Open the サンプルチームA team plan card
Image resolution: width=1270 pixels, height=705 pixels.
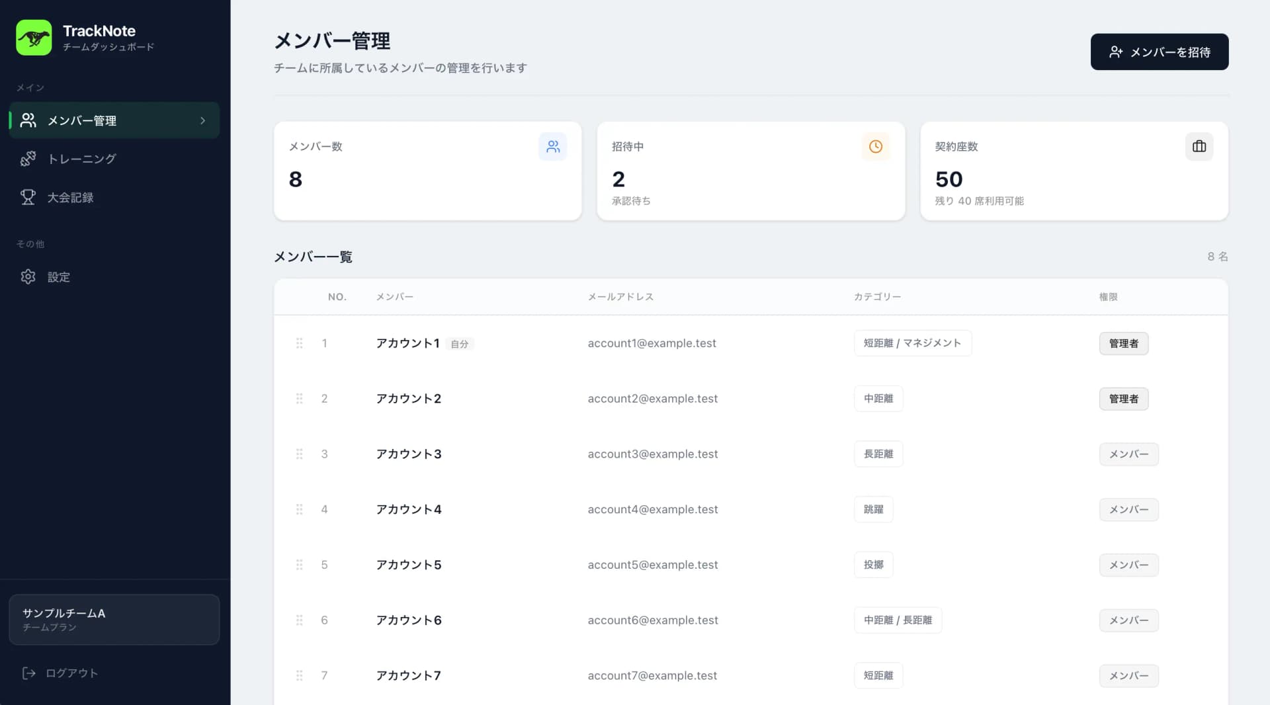(x=114, y=619)
